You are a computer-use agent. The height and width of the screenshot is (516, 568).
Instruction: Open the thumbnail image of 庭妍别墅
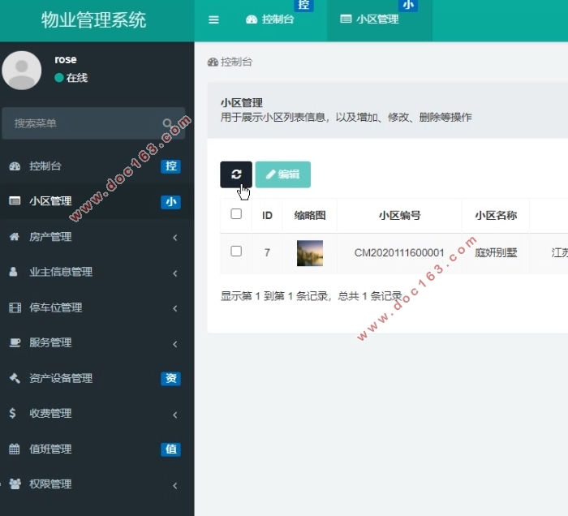(x=310, y=253)
